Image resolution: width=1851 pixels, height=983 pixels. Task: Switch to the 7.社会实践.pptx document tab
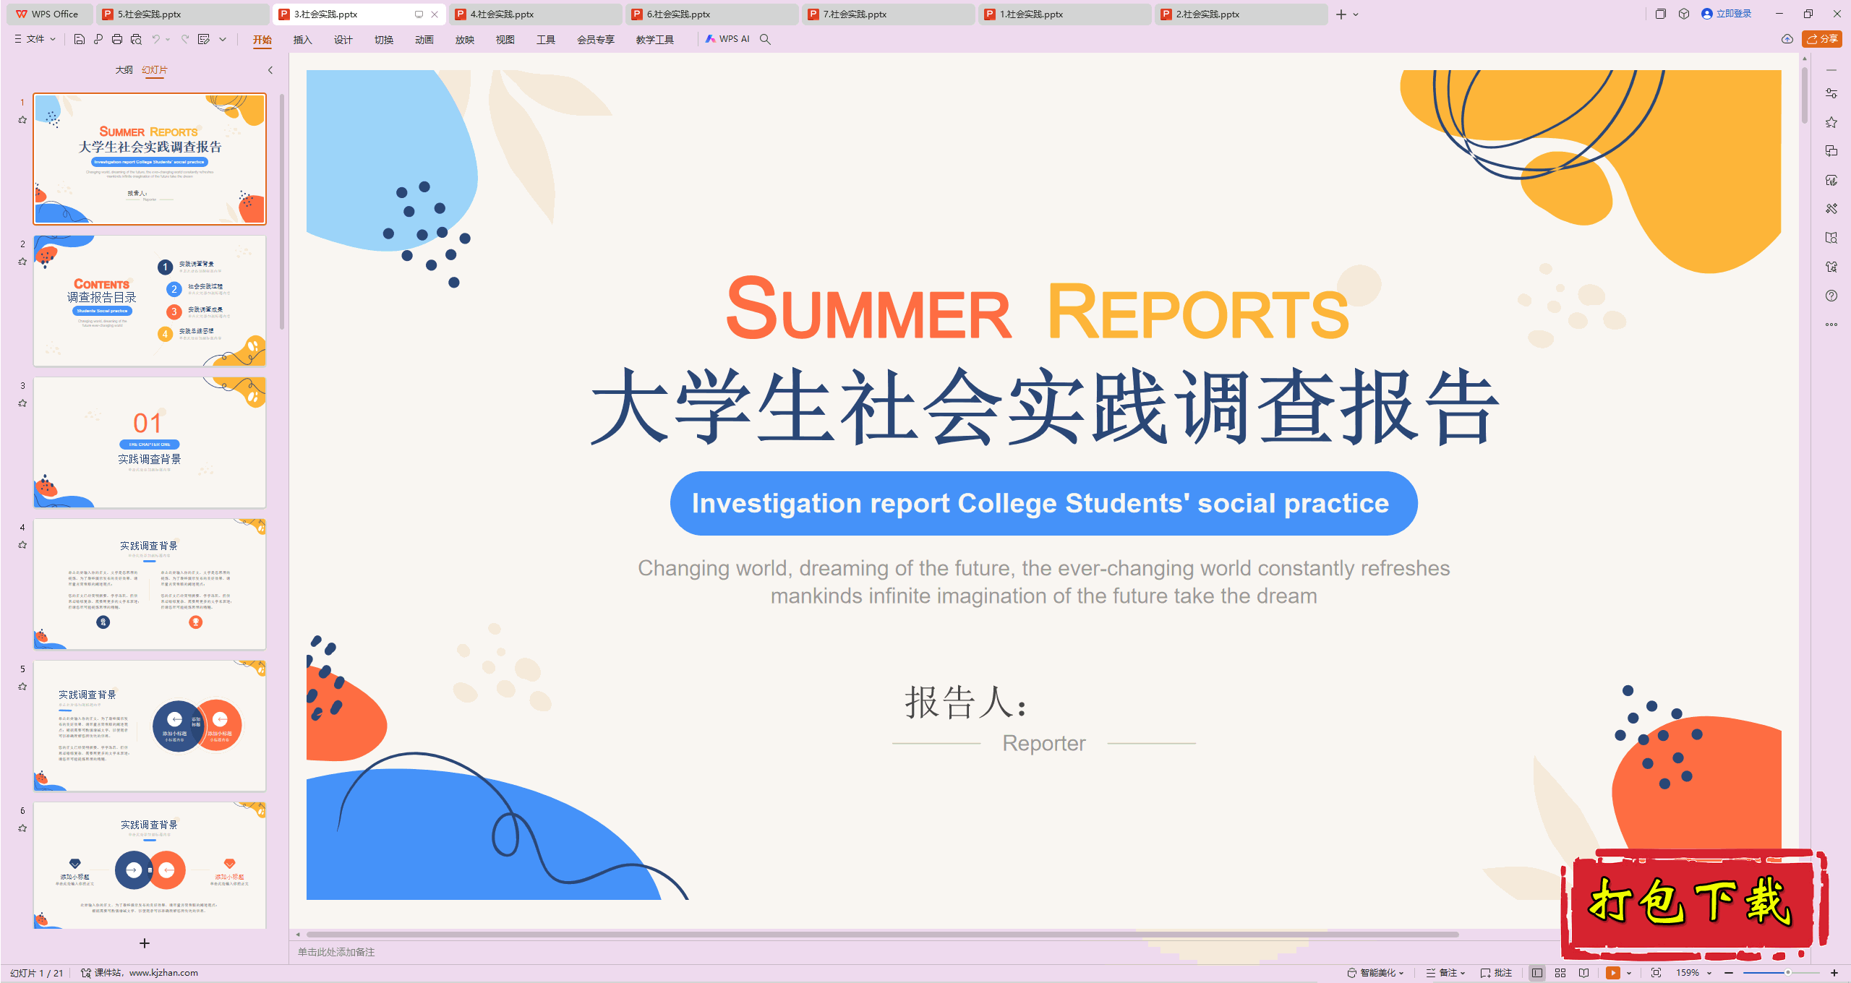(888, 14)
